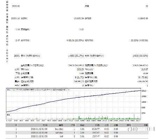156x139 pixels.
Task: Click lot size 0.01 in buy stop row
Action: [82, 129]
